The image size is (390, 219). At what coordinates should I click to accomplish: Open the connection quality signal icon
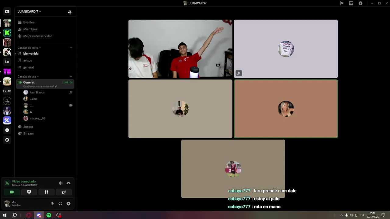click(x=7, y=183)
